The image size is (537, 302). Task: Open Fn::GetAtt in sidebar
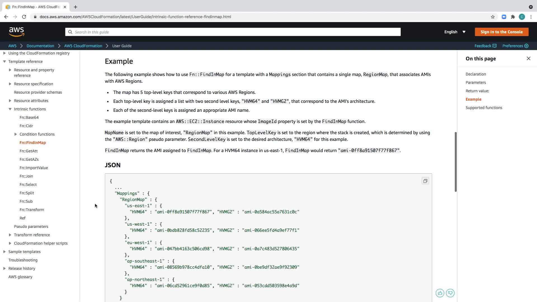(29, 151)
